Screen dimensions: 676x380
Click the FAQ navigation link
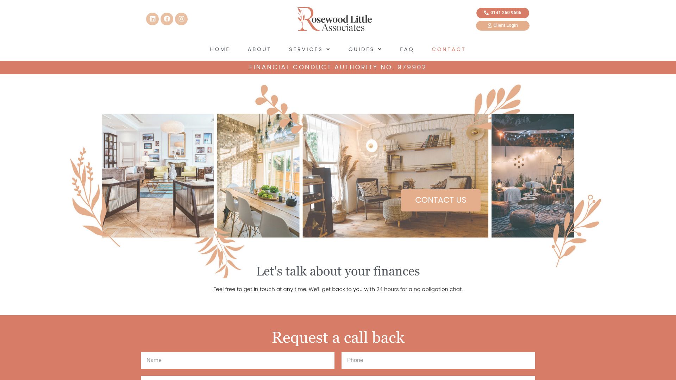point(407,49)
